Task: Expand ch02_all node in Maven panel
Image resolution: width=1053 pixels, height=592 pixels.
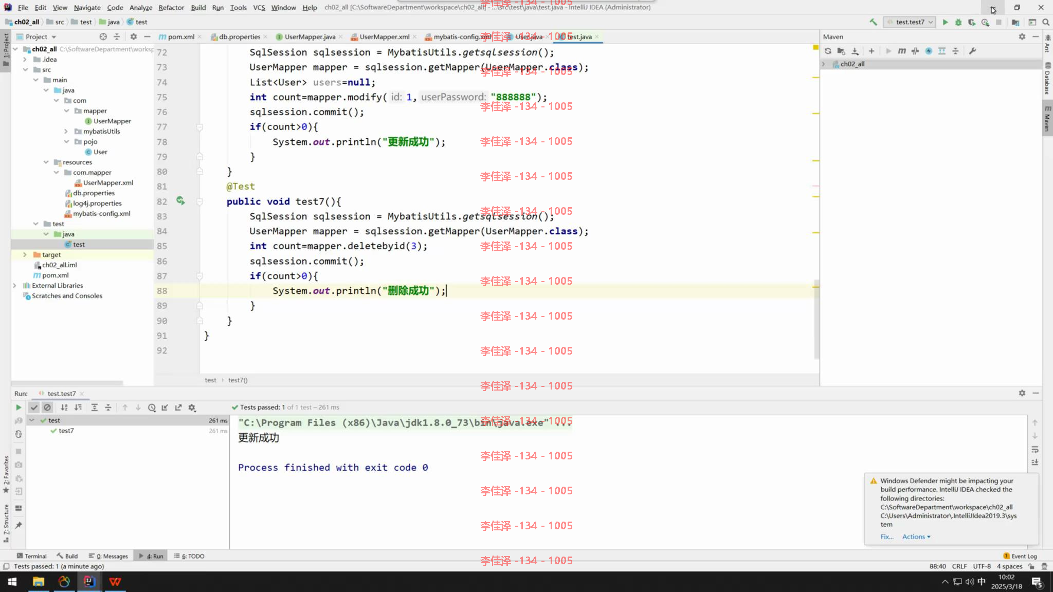Action: (824, 64)
